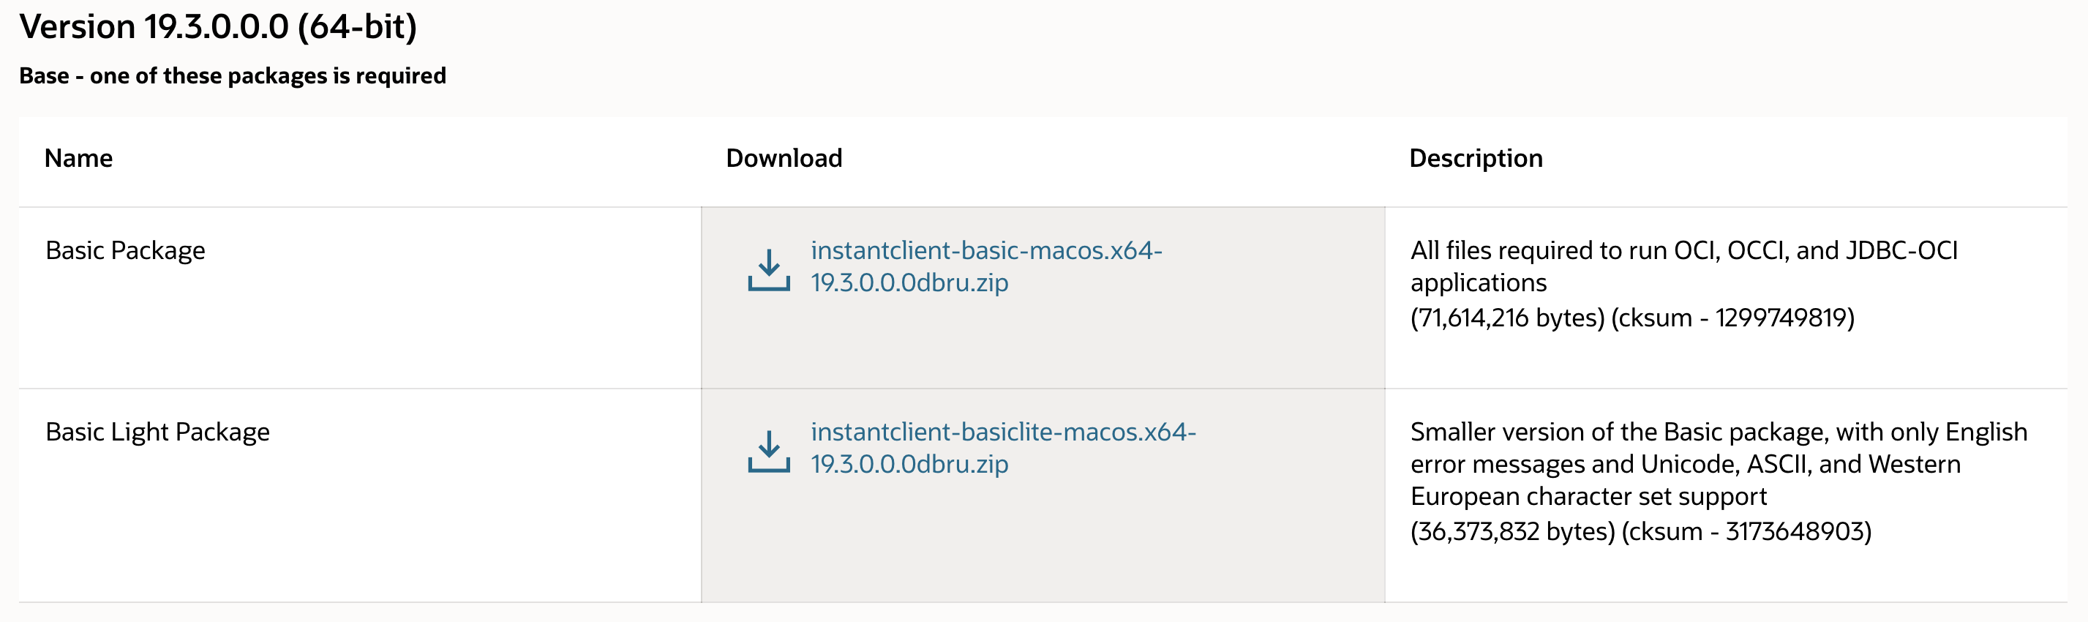This screenshot has width=2088, height=622.
Task: Click the word 'applications' in Basic Package description
Action: 1479,283
